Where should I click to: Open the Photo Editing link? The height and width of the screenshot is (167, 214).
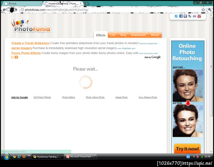pyautogui.click(x=68, y=98)
